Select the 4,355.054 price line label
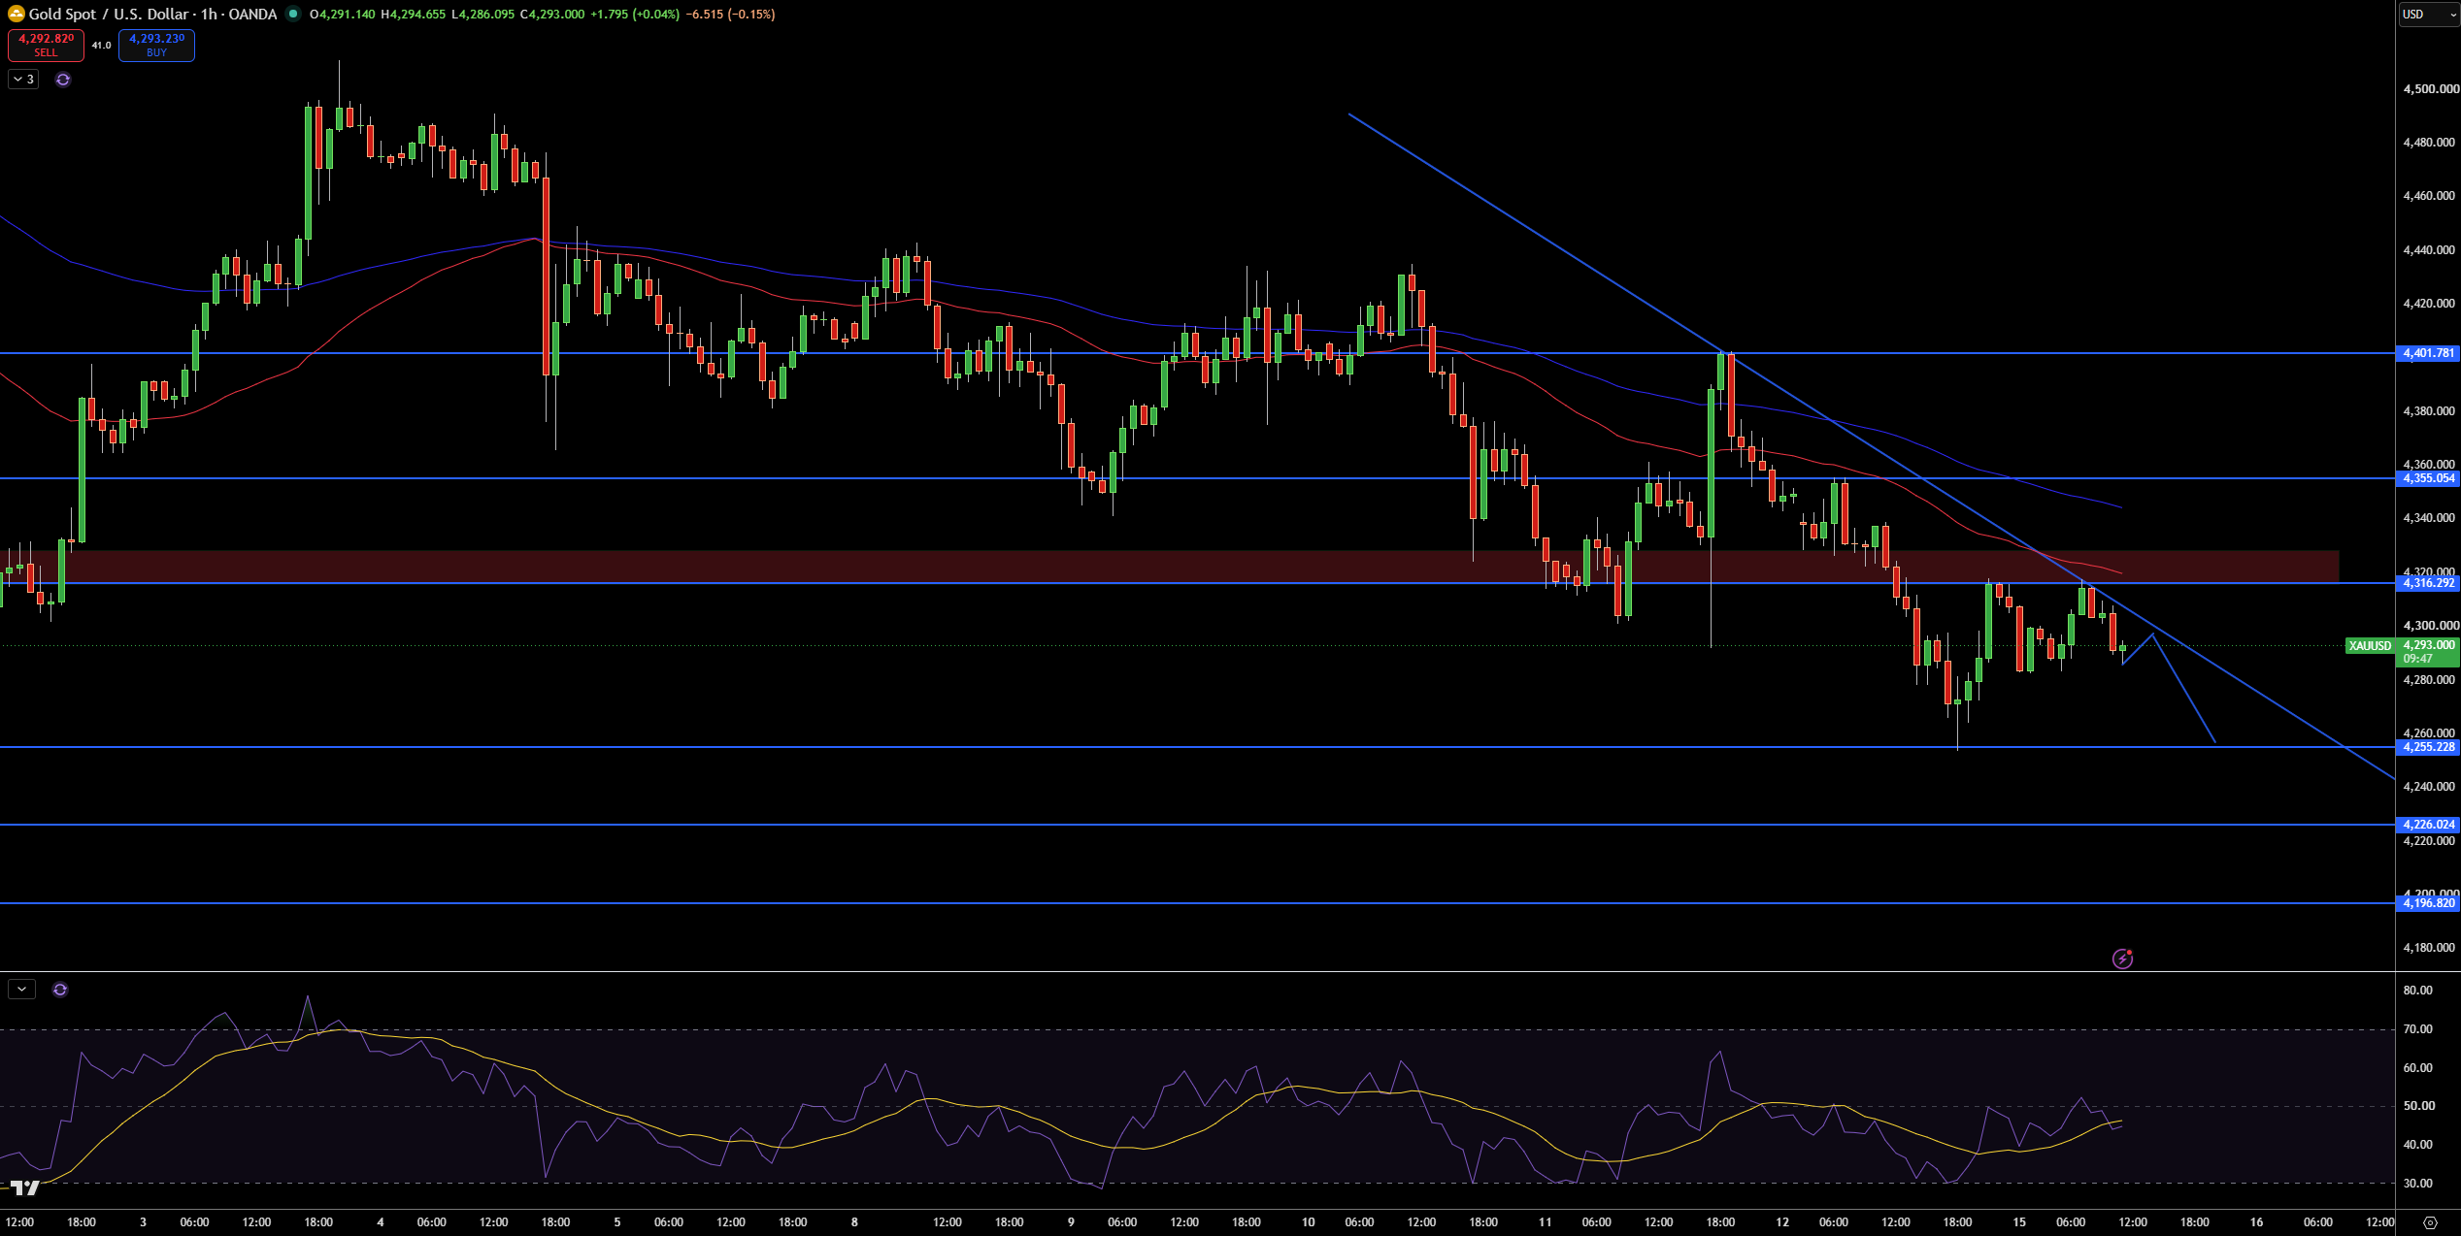This screenshot has height=1236, width=2461. point(2428,478)
